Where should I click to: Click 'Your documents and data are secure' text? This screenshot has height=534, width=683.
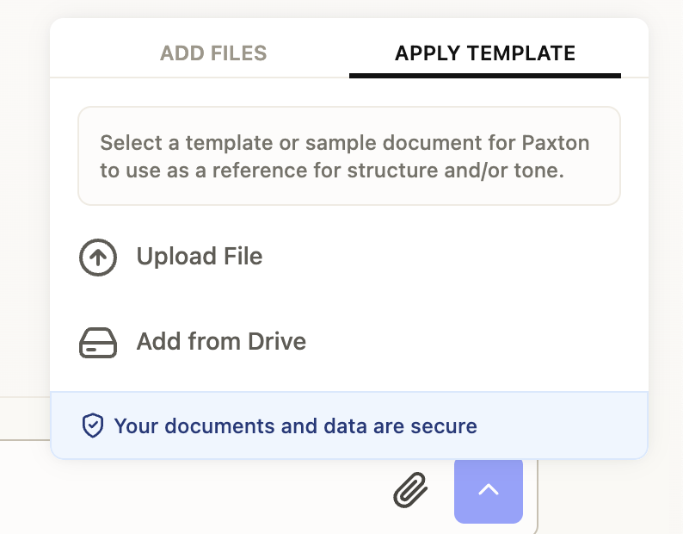tap(295, 425)
